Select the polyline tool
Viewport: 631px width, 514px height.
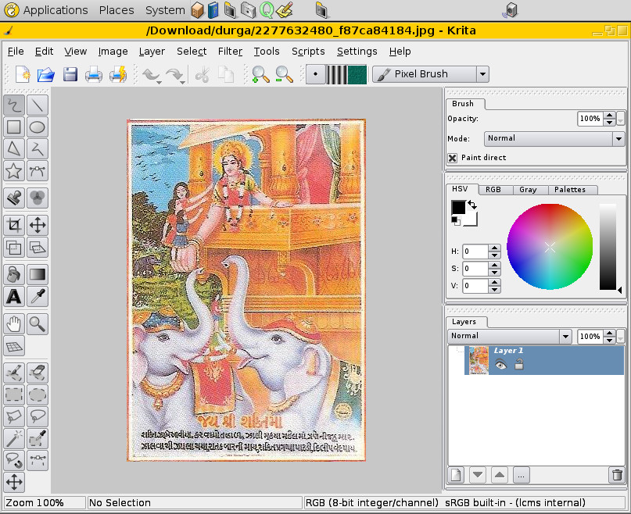[x=38, y=149]
